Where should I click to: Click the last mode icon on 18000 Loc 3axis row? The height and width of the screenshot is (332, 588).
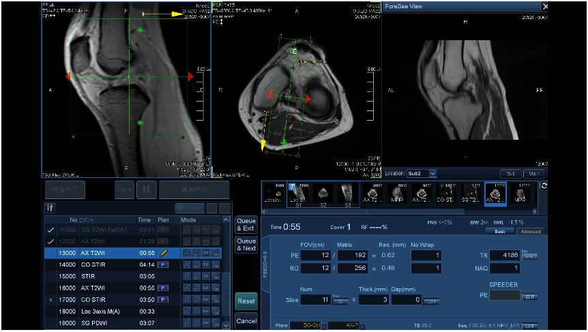[x=216, y=311]
